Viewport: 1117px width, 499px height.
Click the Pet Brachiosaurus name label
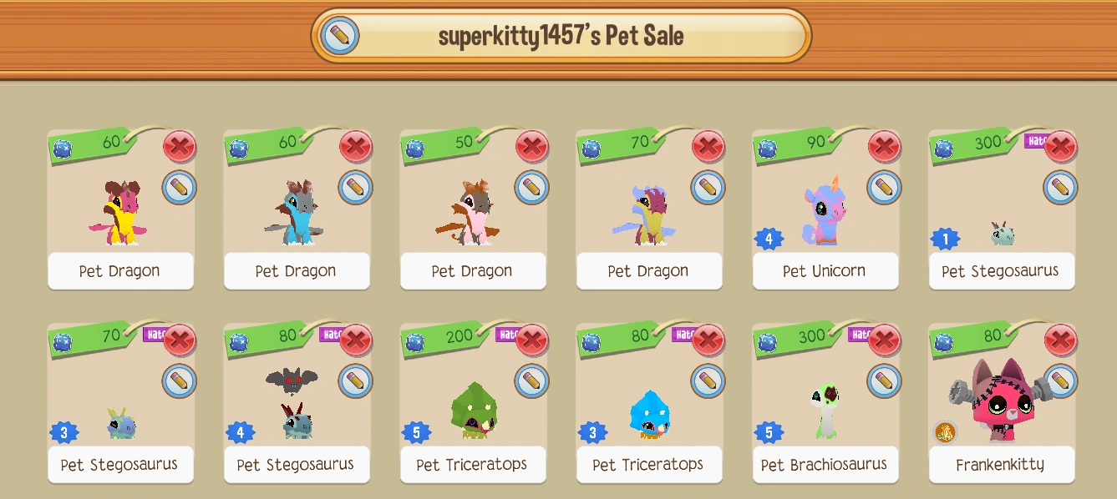pyautogui.click(x=825, y=464)
